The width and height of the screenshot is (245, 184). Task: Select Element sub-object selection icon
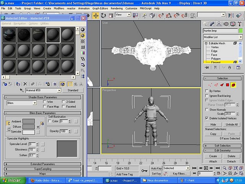click(233, 85)
